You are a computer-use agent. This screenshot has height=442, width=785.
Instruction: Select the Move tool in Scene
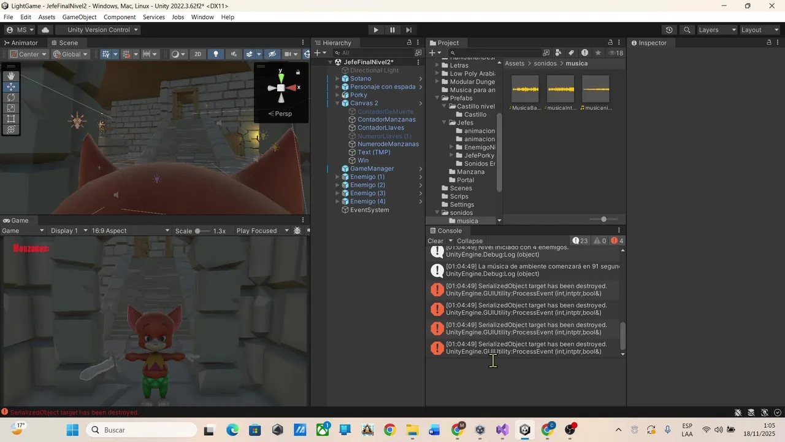click(x=11, y=87)
